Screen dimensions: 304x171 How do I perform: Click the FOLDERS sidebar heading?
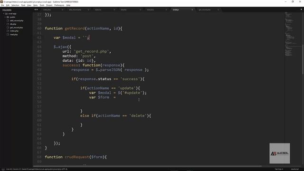click(7, 10)
